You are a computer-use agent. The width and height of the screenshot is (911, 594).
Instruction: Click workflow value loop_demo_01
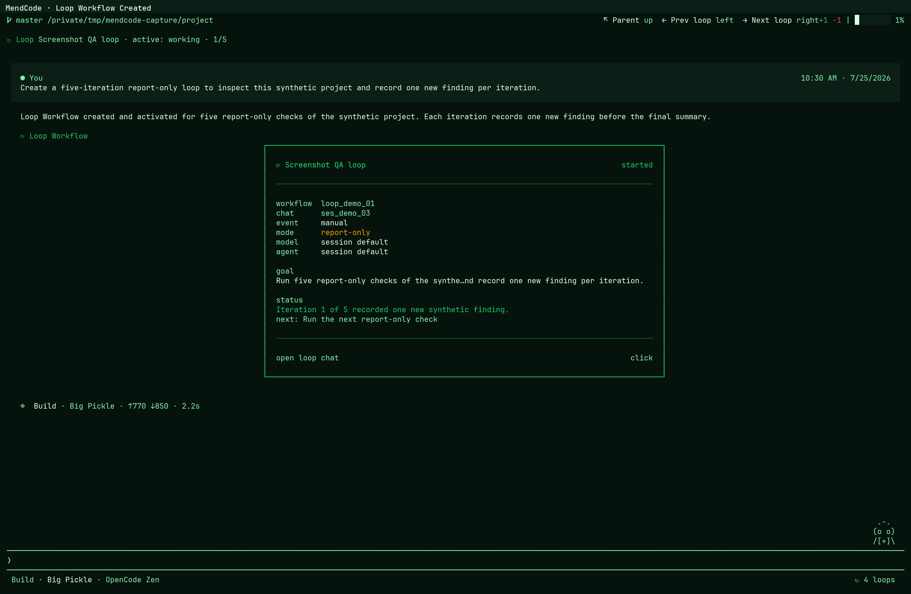(x=347, y=204)
